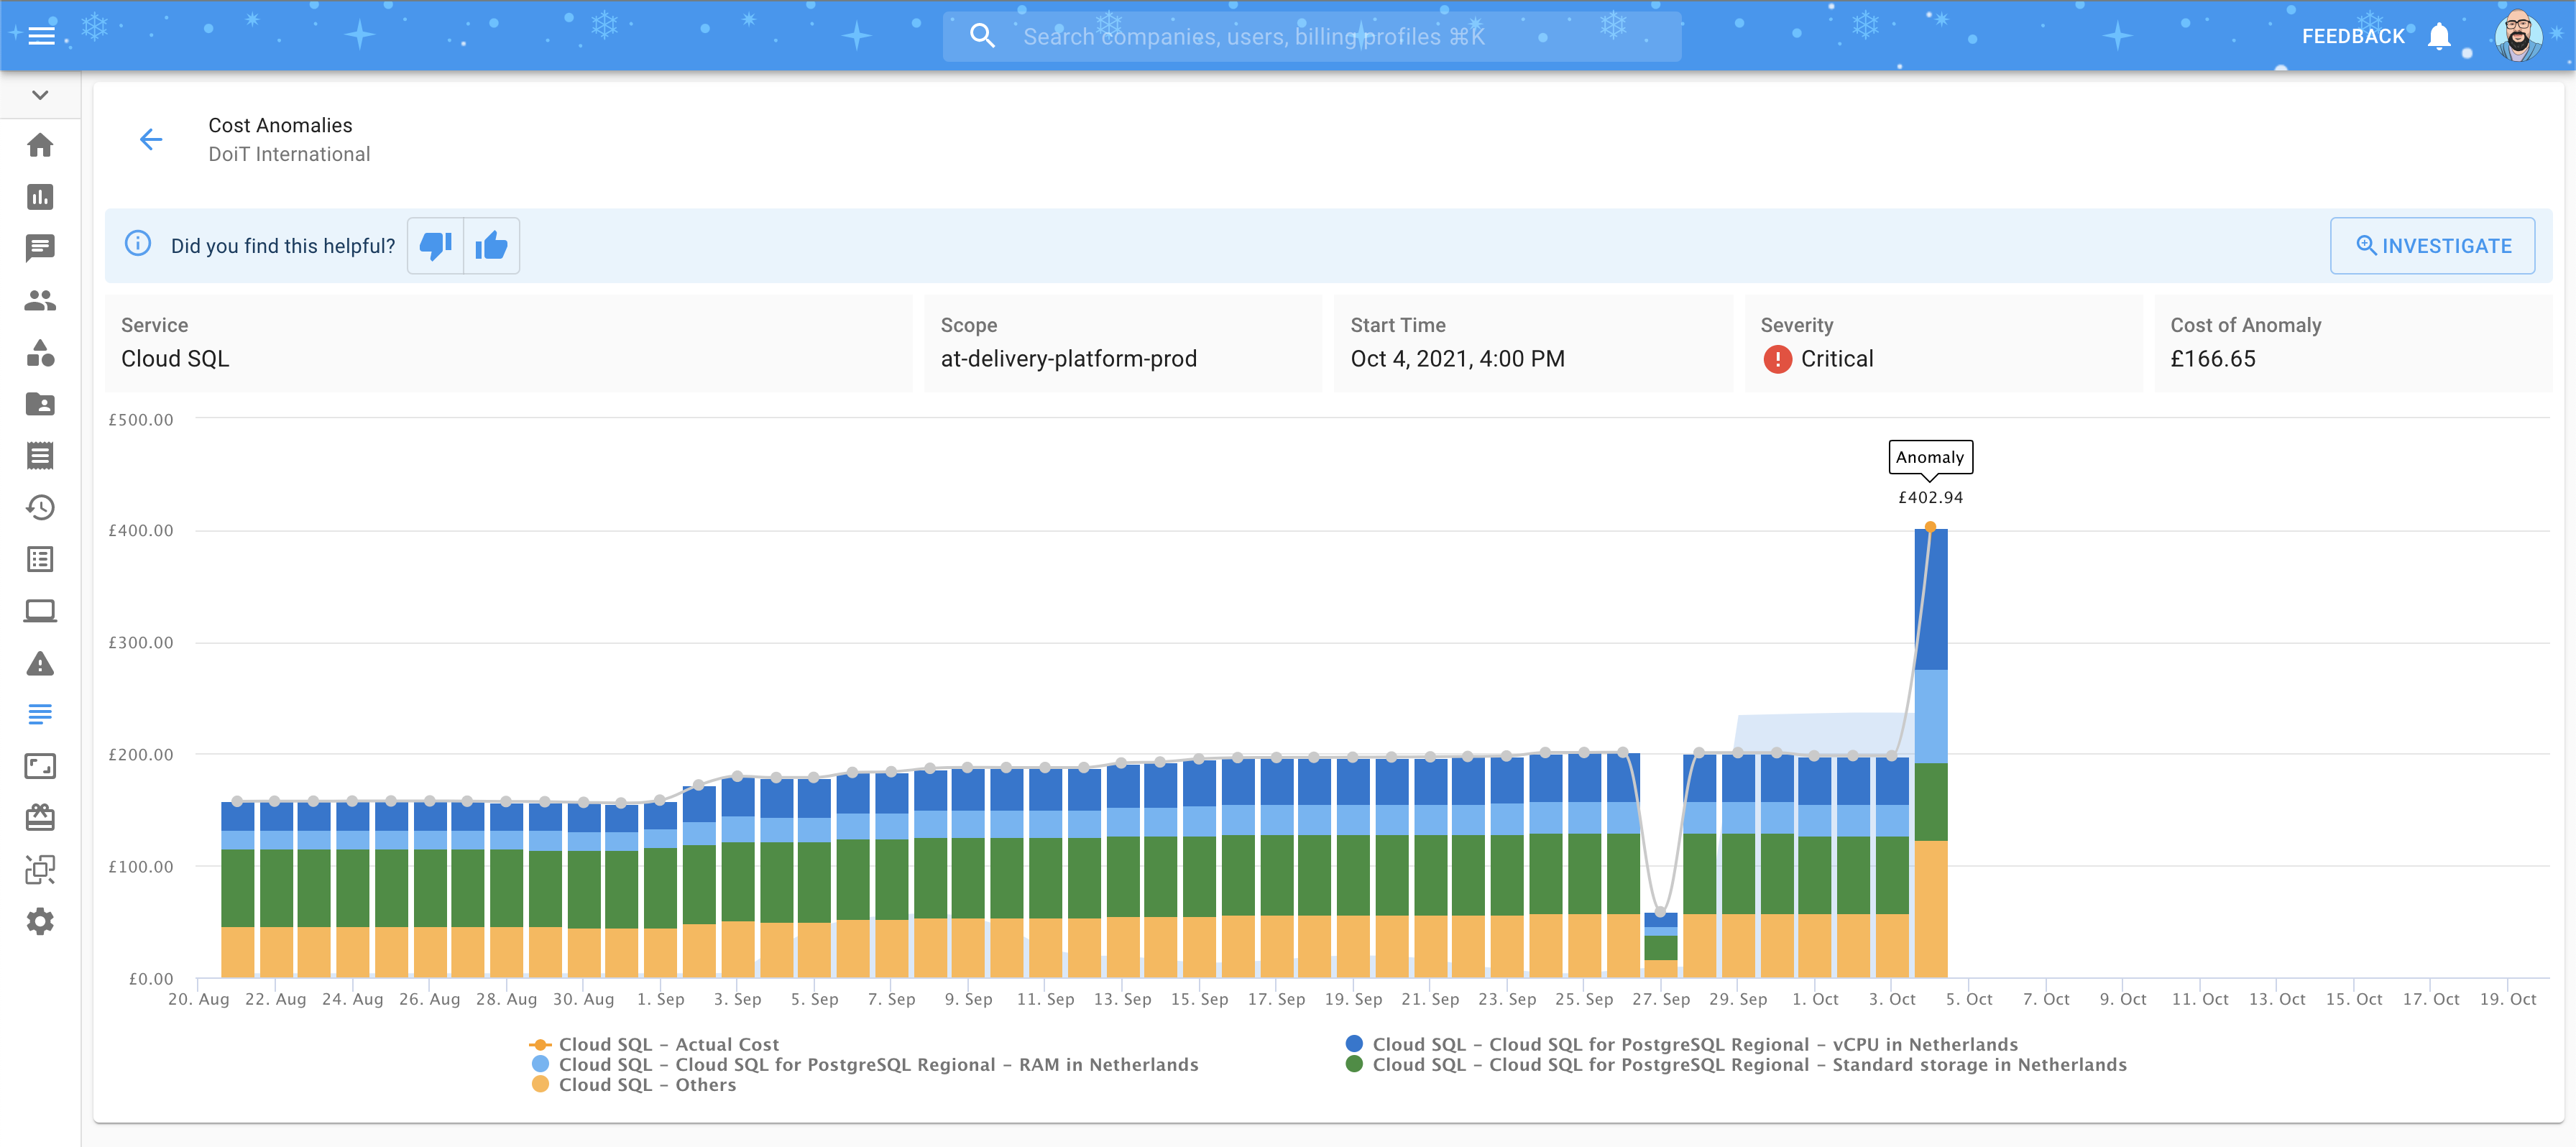Click the people group sidebar icon
This screenshot has width=2576, height=1147.
click(40, 300)
